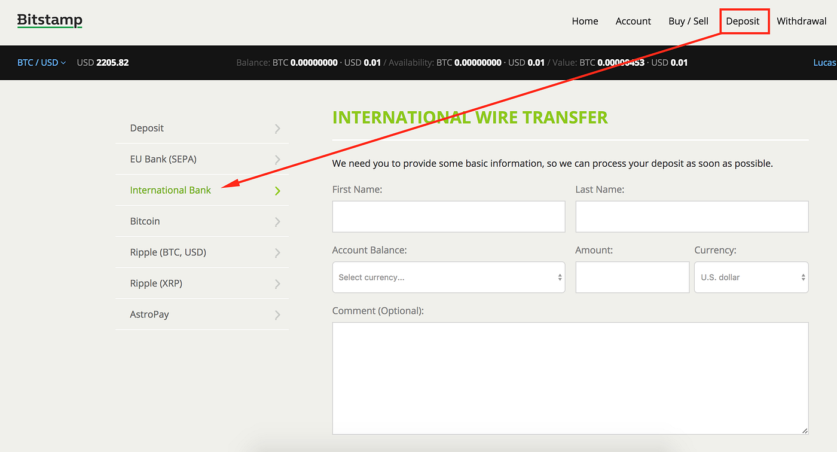This screenshot has height=452, width=837.
Task: Click chevron beside AstroPay
Action: (x=277, y=315)
